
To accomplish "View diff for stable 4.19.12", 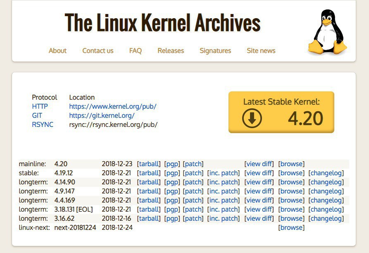I will click(259, 173).
